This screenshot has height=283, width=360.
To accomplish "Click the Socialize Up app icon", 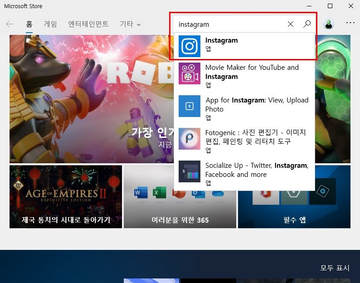I will pyautogui.click(x=190, y=171).
